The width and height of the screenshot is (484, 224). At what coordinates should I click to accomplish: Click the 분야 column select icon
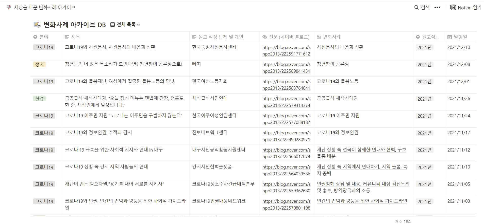click(x=35, y=37)
